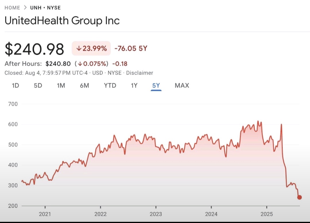This screenshot has width=310, height=223.
Task: Click the active 5Y tab
Action: (156, 85)
